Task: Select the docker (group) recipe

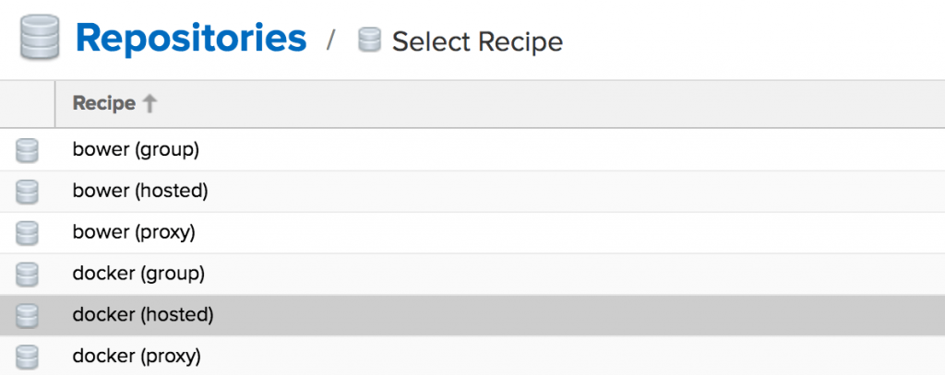Action: [138, 274]
